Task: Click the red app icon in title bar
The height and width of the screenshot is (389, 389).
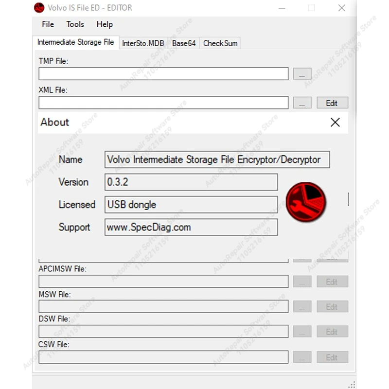Action: pyautogui.click(x=39, y=8)
